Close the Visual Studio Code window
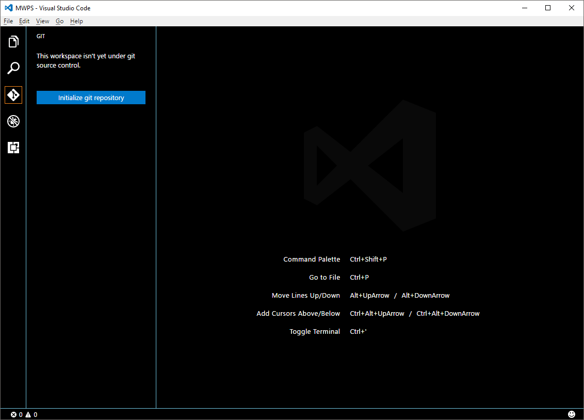 point(571,8)
